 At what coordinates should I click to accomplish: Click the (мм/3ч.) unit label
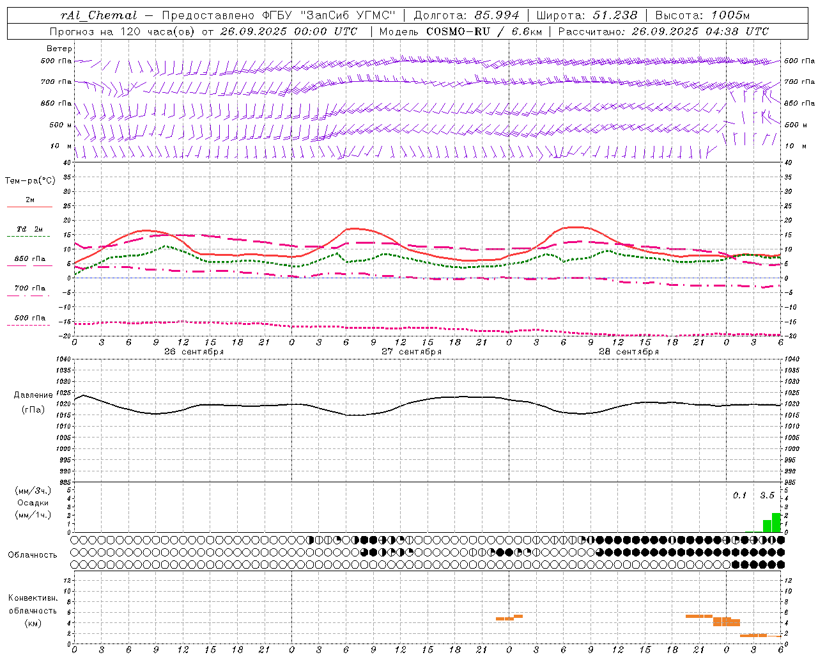33,491
